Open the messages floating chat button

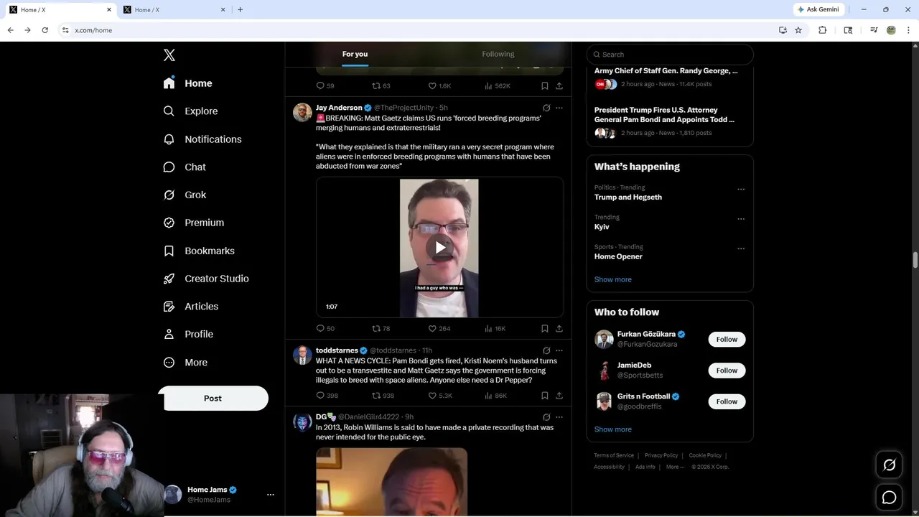(x=889, y=497)
